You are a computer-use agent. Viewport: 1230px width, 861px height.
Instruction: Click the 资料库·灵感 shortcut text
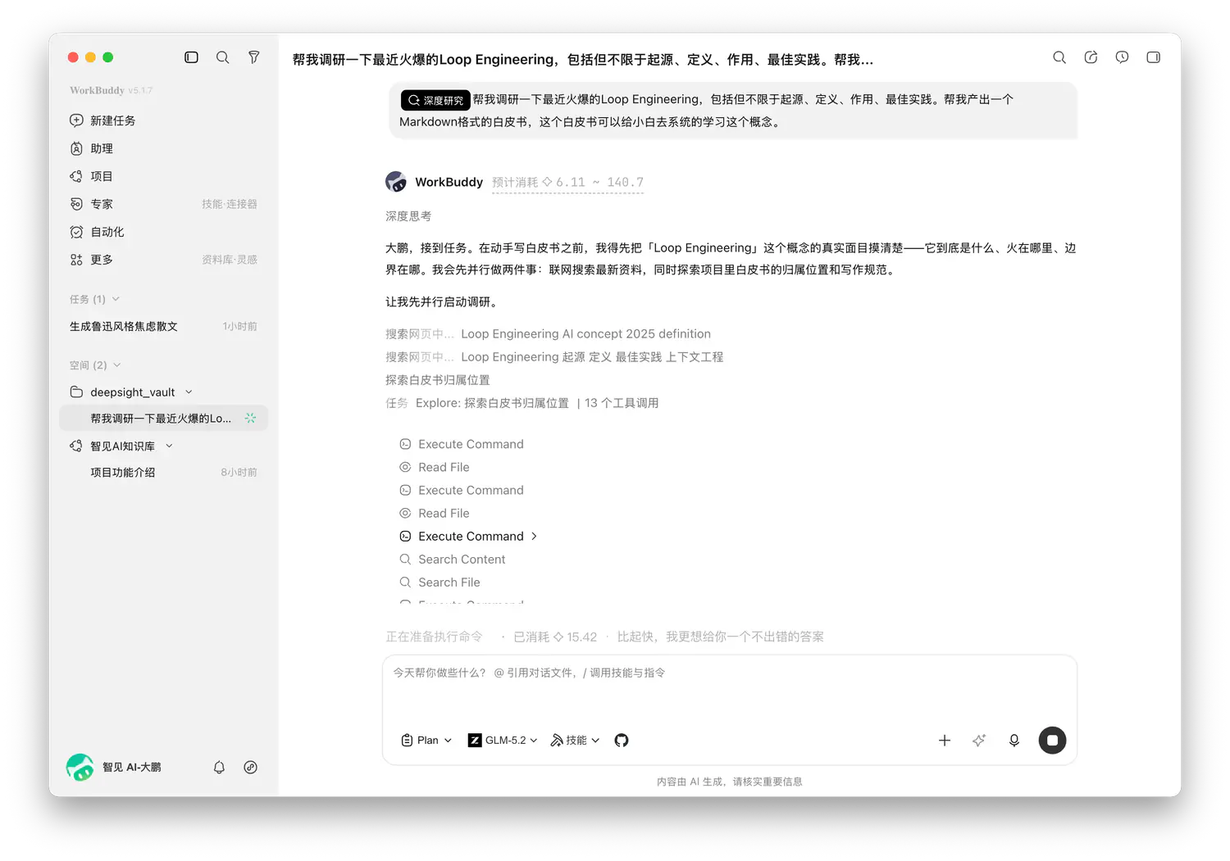[x=230, y=260]
